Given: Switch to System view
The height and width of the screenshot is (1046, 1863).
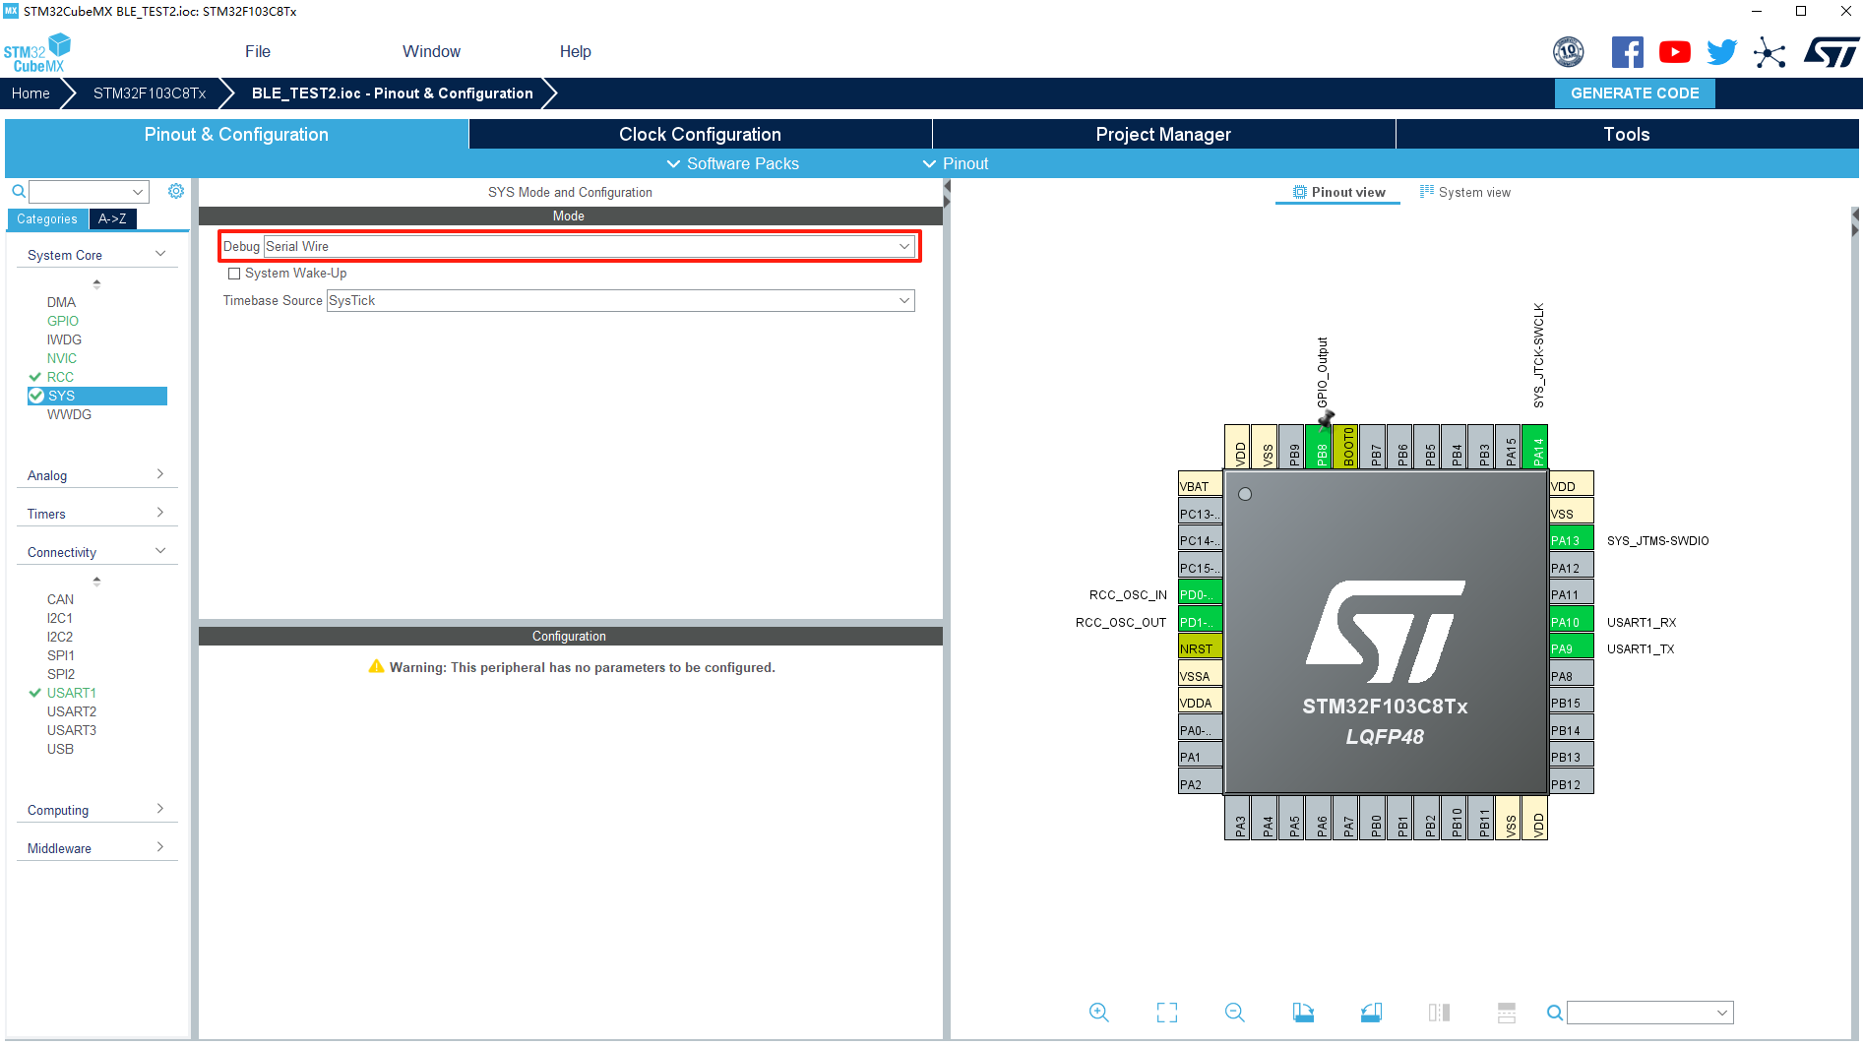Looking at the screenshot, I should (1464, 192).
